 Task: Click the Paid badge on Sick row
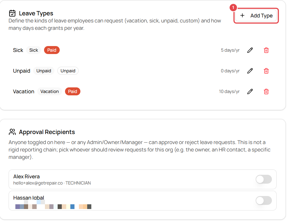coord(52,50)
